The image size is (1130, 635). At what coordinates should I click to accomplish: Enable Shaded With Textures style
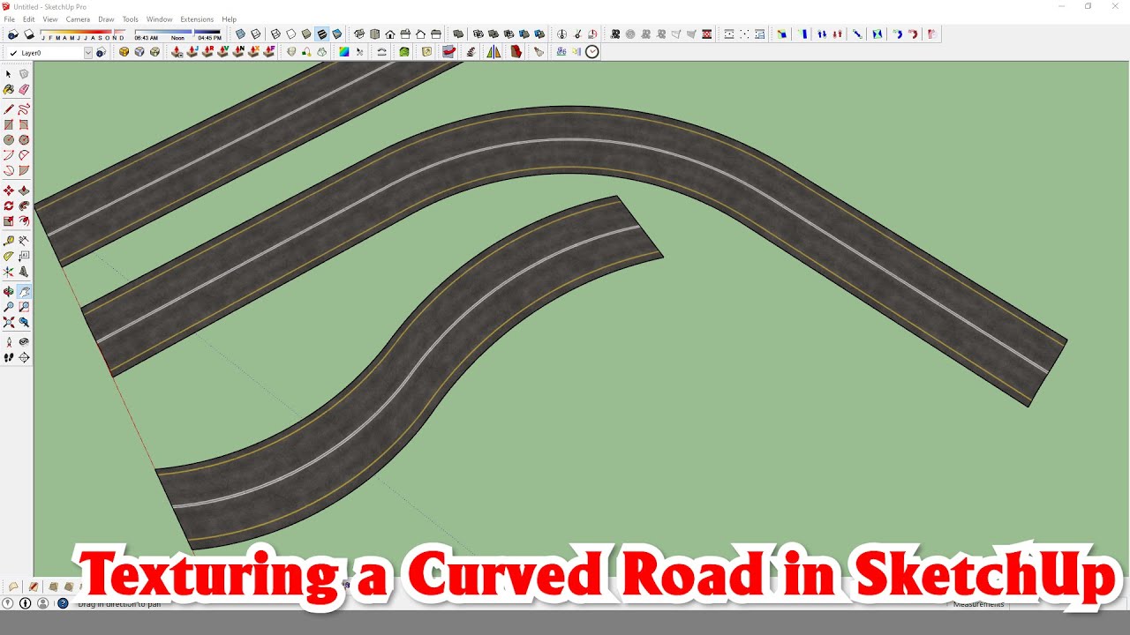point(321,34)
